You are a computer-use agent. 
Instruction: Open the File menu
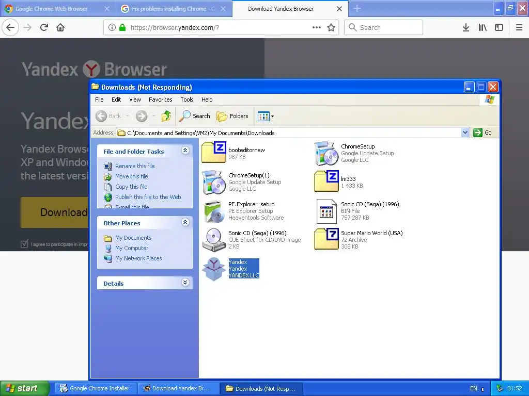click(99, 100)
